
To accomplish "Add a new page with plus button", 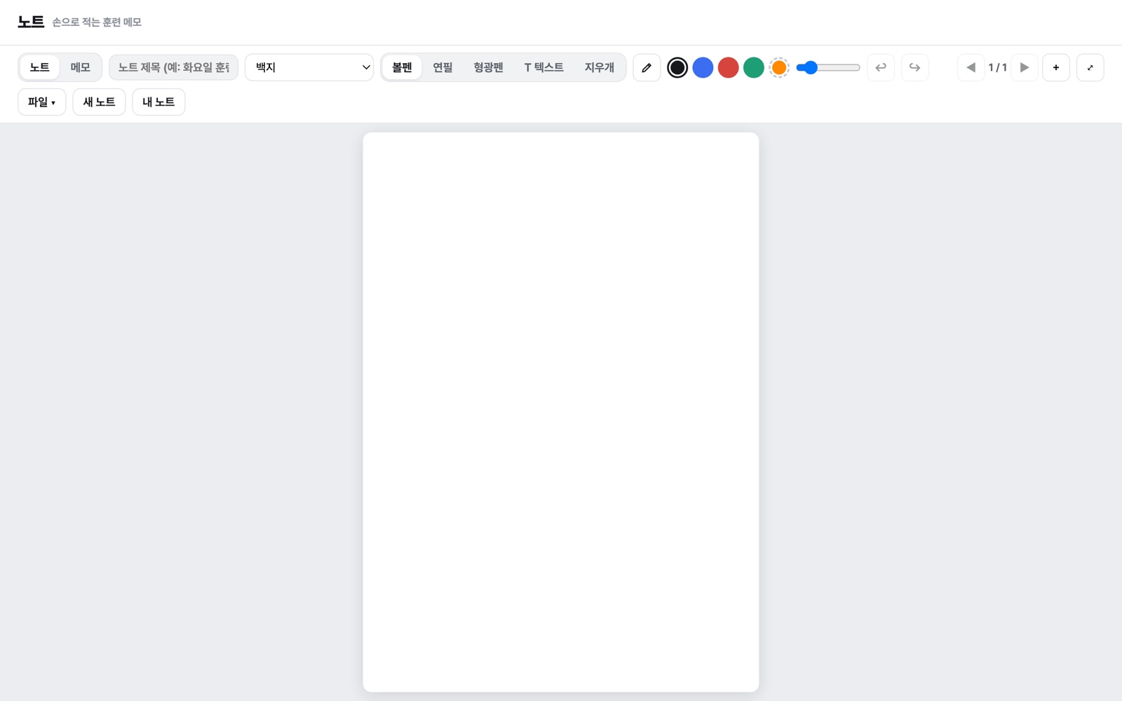I will tap(1056, 67).
